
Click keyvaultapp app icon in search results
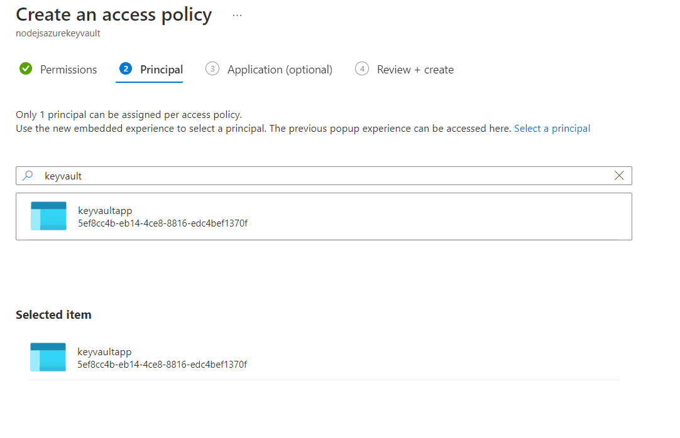[x=48, y=216]
